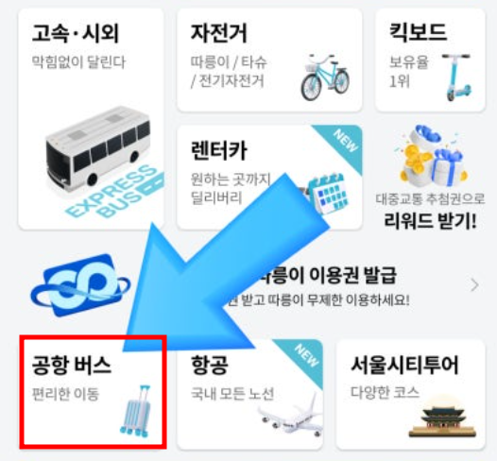
Task: Open the 따릉이 이용권 발급 banner
Action: 253,285
